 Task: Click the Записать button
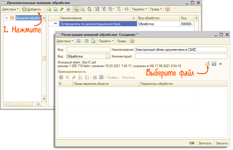204,143
